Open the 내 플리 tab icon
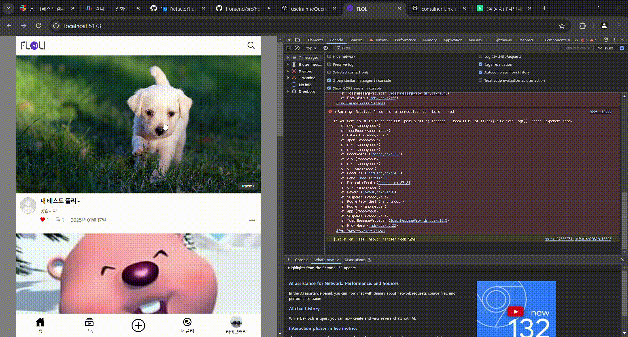The width and height of the screenshot is (628, 337). (x=187, y=325)
